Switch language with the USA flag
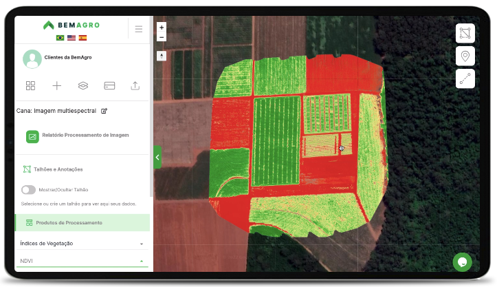 71,38
